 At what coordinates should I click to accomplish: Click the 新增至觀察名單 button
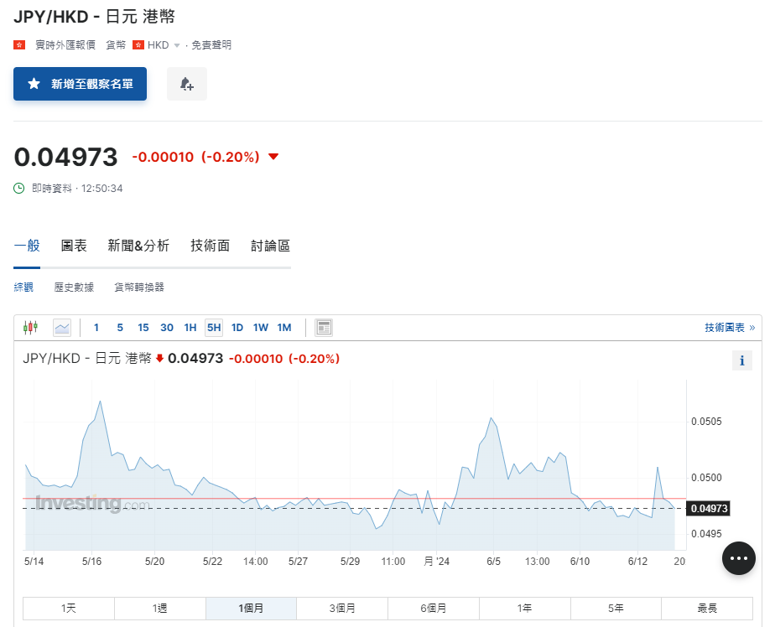coord(80,84)
